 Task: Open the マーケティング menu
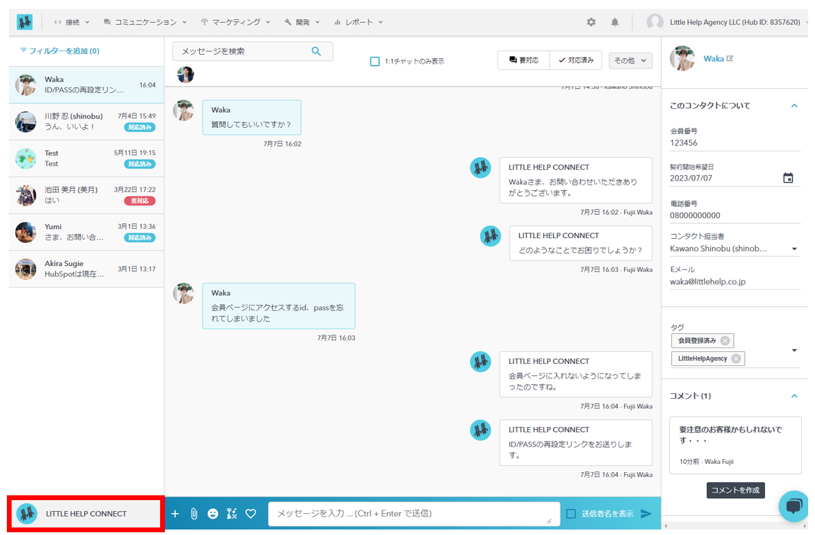click(235, 22)
